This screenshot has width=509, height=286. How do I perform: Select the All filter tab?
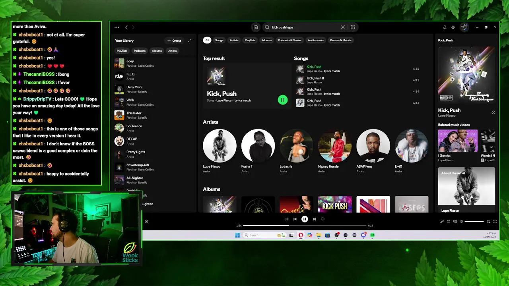(207, 40)
